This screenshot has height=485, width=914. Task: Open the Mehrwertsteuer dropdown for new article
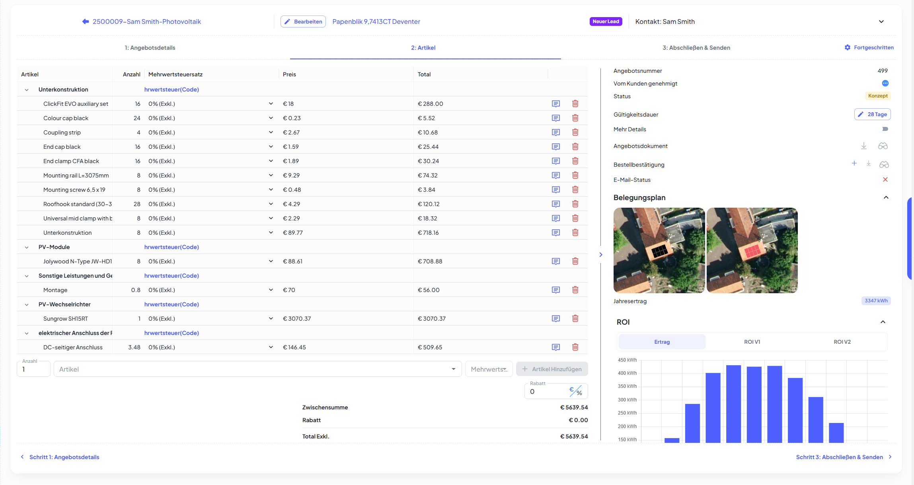[489, 369]
